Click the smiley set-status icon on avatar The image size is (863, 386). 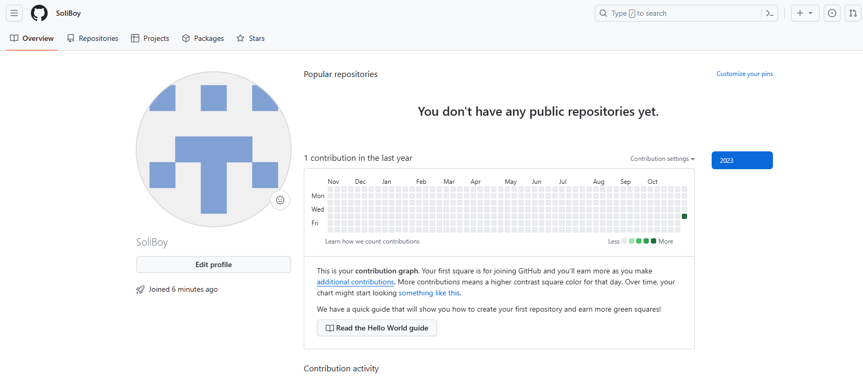pos(280,200)
